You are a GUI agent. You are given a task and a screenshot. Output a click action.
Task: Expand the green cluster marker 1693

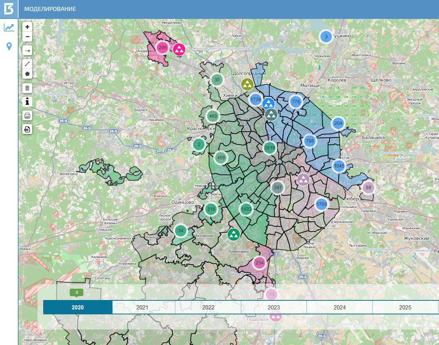[246, 209]
